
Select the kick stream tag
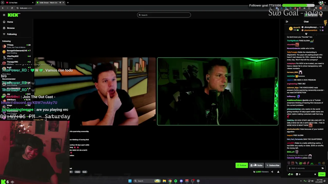(85, 172)
